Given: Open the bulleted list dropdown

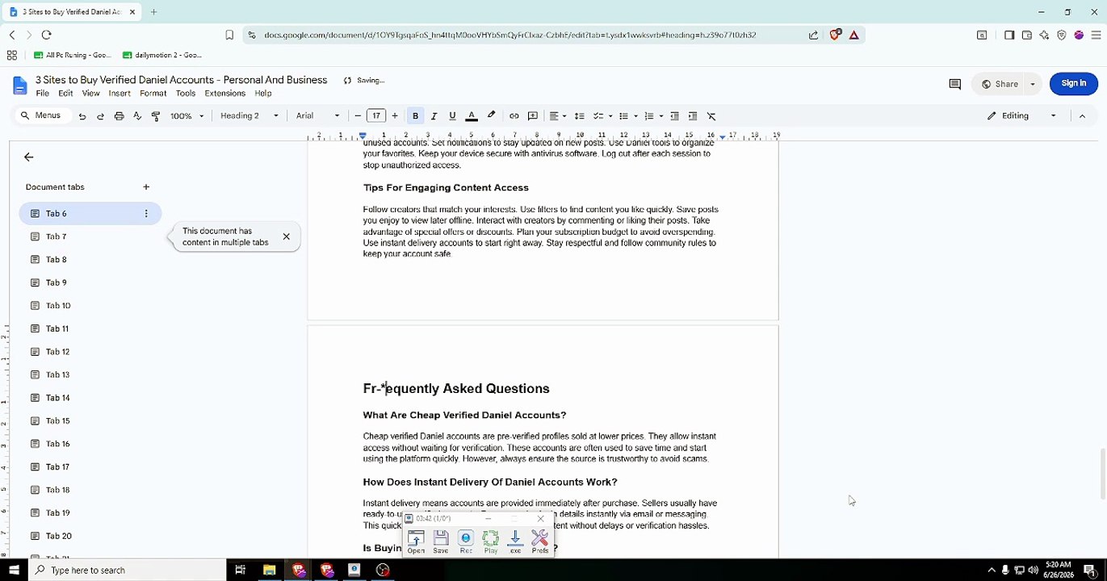Looking at the screenshot, I should tap(627, 116).
